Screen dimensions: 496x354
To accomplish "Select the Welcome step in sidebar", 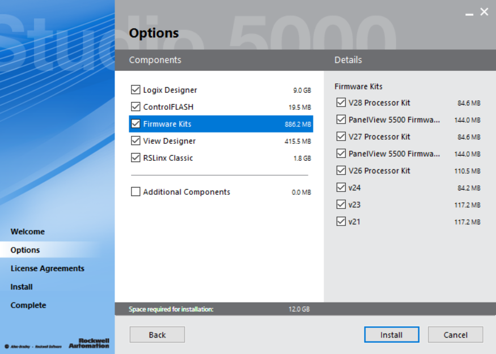I will (28, 232).
